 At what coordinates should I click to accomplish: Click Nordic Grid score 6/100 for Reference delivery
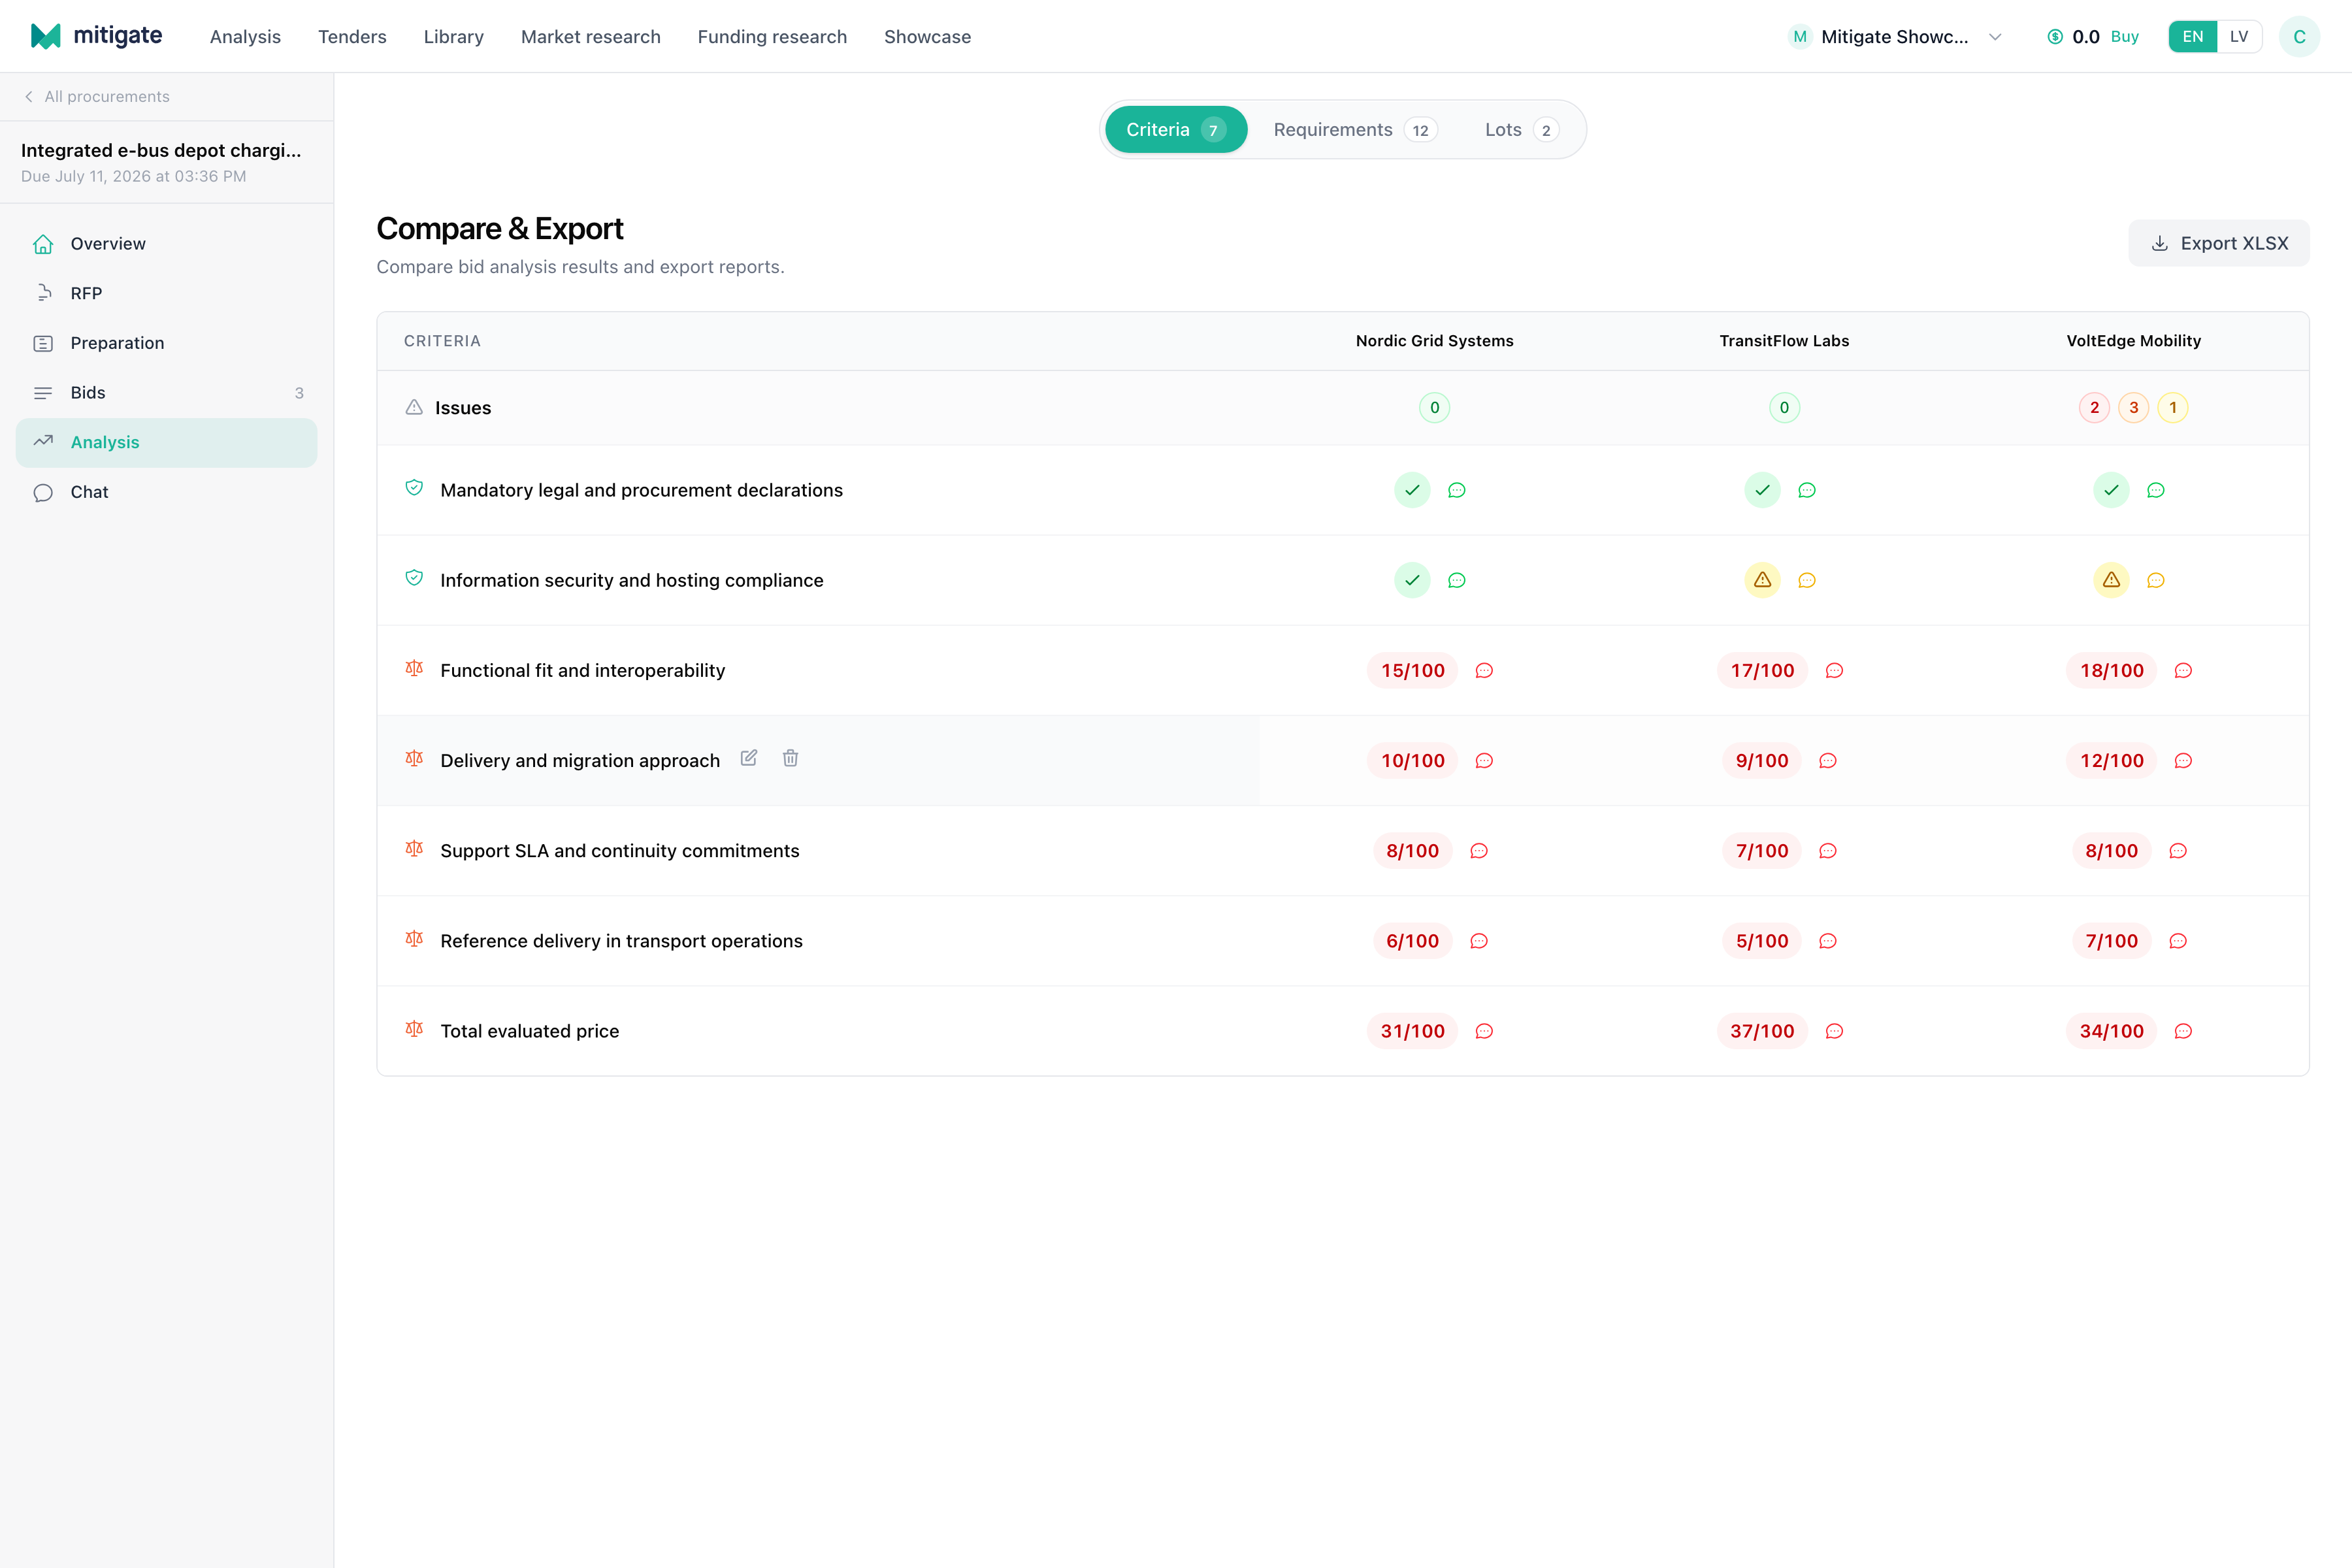click(x=1412, y=941)
